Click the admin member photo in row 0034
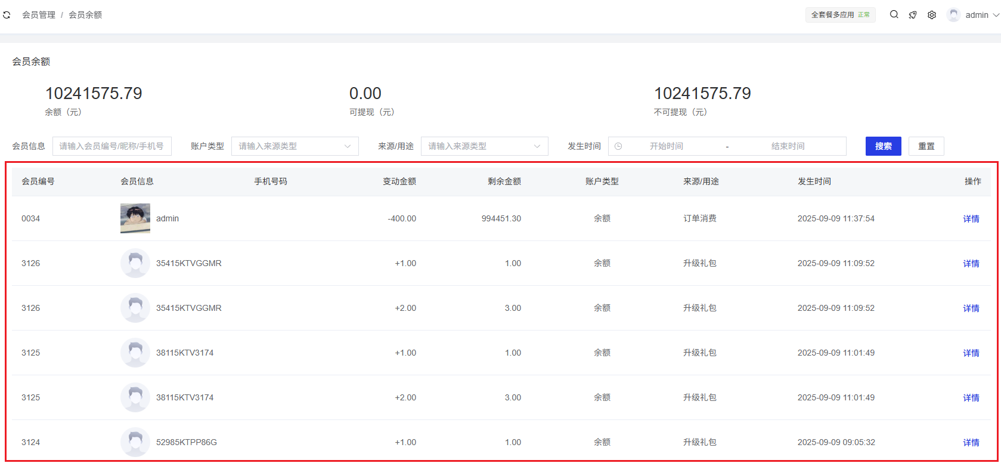1001x463 pixels. pos(135,218)
